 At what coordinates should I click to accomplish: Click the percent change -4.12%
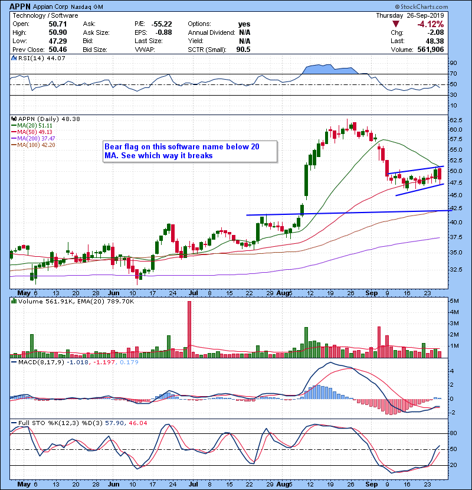click(x=431, y=24)
